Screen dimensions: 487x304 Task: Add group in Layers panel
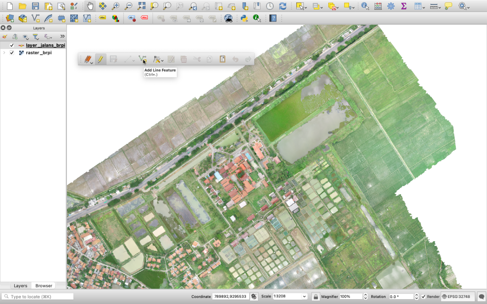point(15,36)
